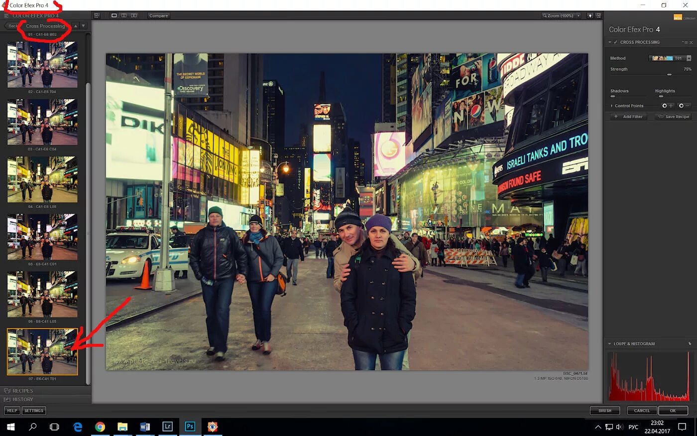Select next filter with the down arrow
This screenshot has height=436, width=697.
[x=83, y=26]
